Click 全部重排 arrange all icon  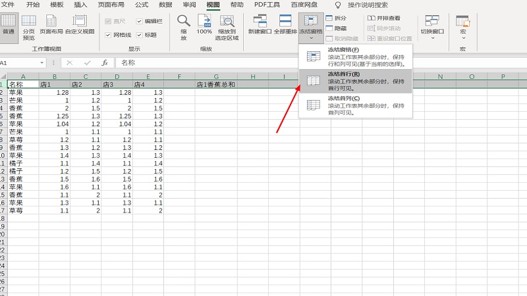tap(285, 24)
